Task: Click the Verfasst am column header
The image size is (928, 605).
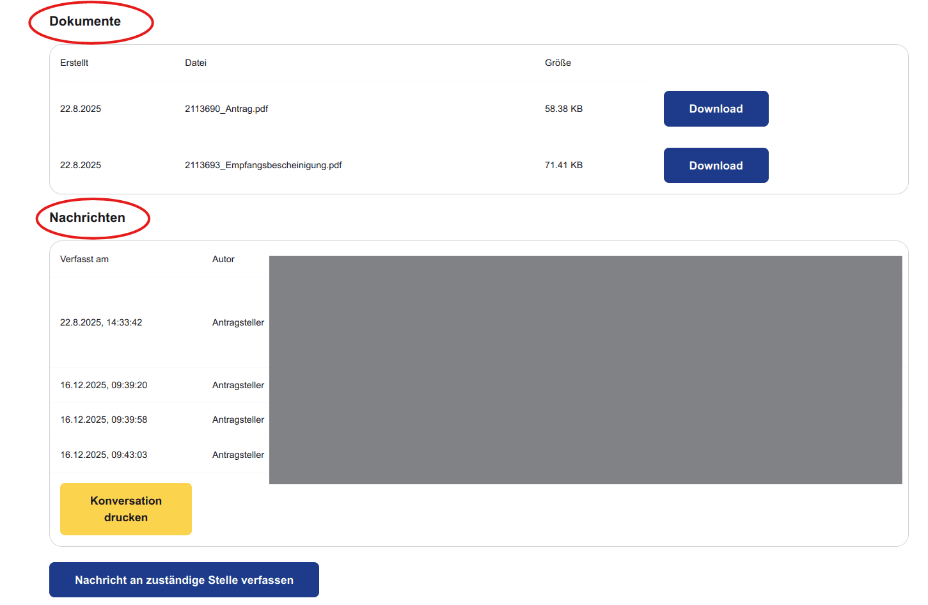Action: (x=84, y=259)
